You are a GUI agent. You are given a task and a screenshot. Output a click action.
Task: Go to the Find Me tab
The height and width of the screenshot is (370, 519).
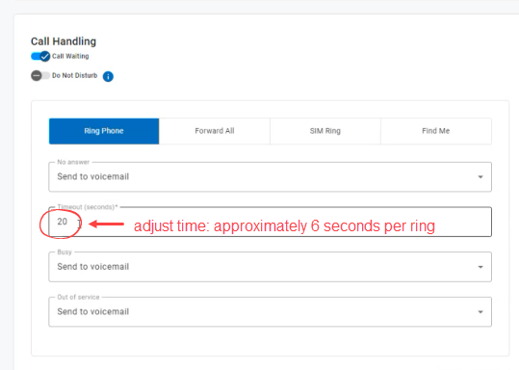click(x=436, y=131)
